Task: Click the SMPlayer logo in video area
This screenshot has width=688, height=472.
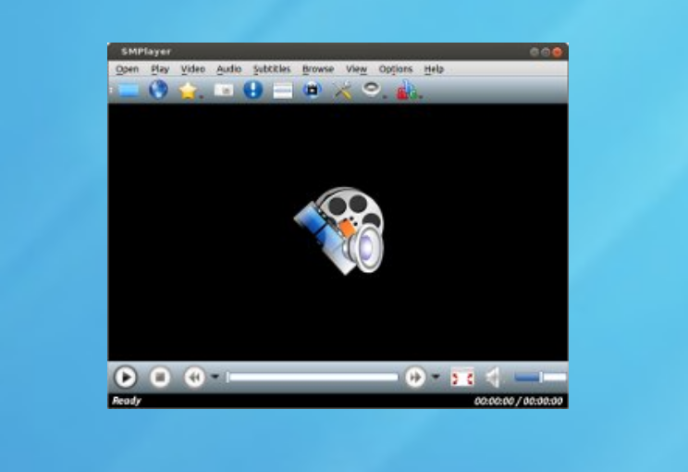Action: [339, 231]
